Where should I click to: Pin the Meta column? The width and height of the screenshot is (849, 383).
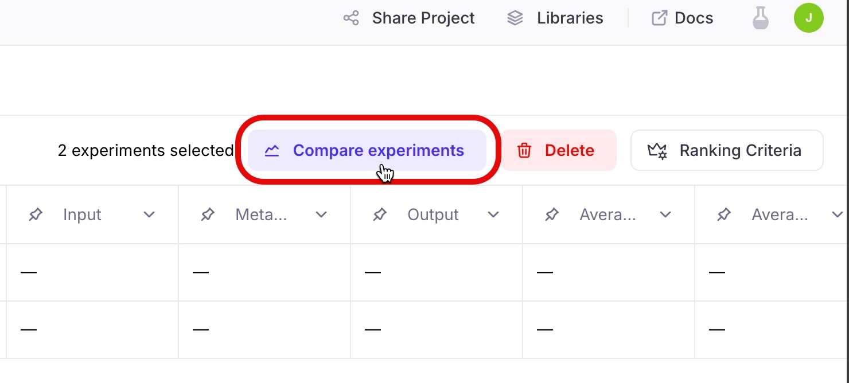coord(207,214)
